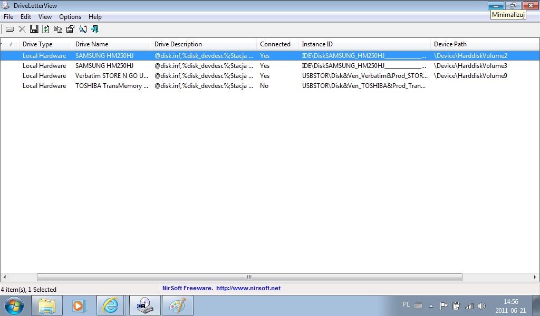540x316 pixels.
Task: Click the Action Center flag icon
Action: point(443,305)
